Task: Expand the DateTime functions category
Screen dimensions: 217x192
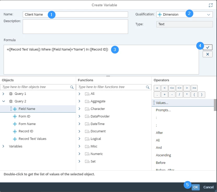Action: coord(79,124)
